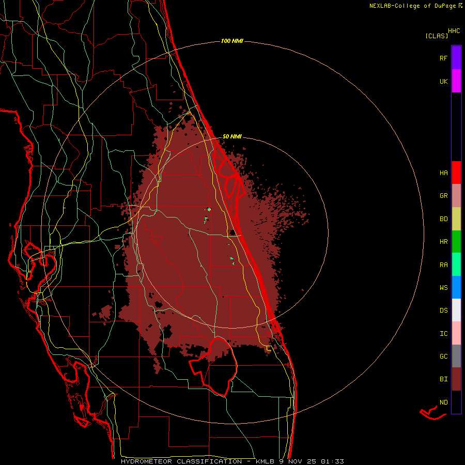The image size is (465, 465).
Task: Click the HA legend label
Action: [x=443, y=173]
